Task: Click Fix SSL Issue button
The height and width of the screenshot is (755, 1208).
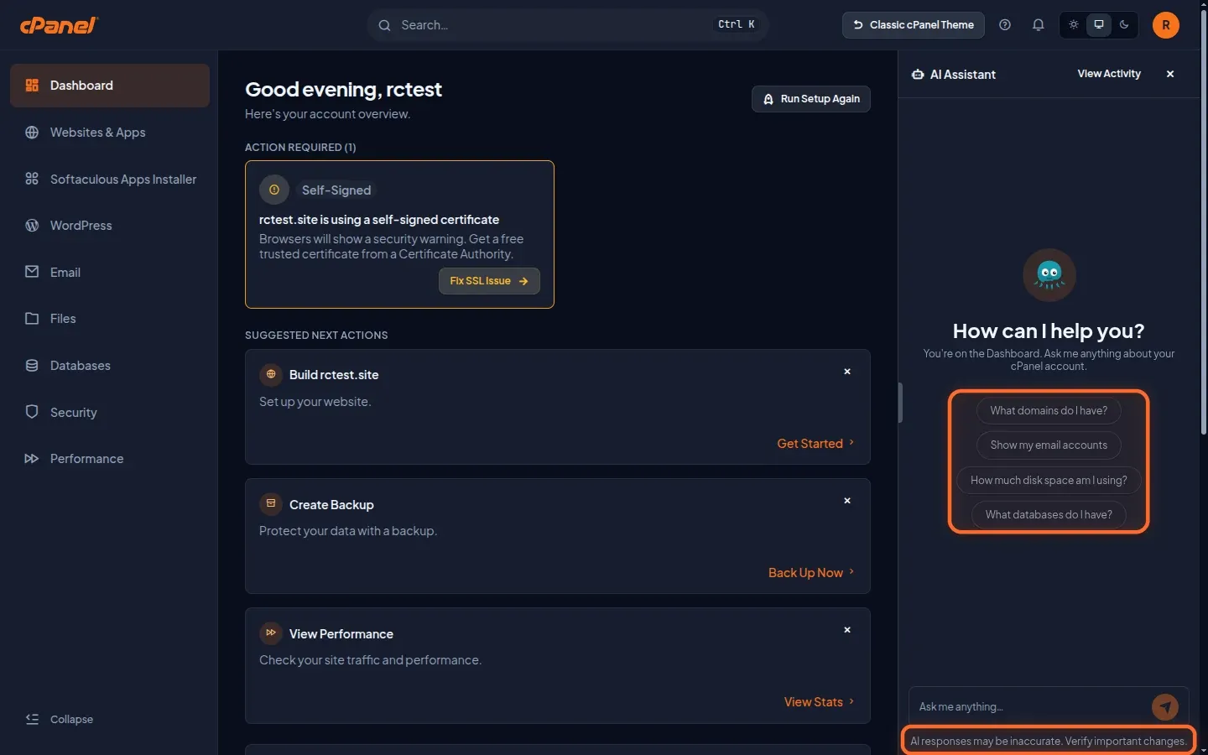Action: (x=489, y=281)
